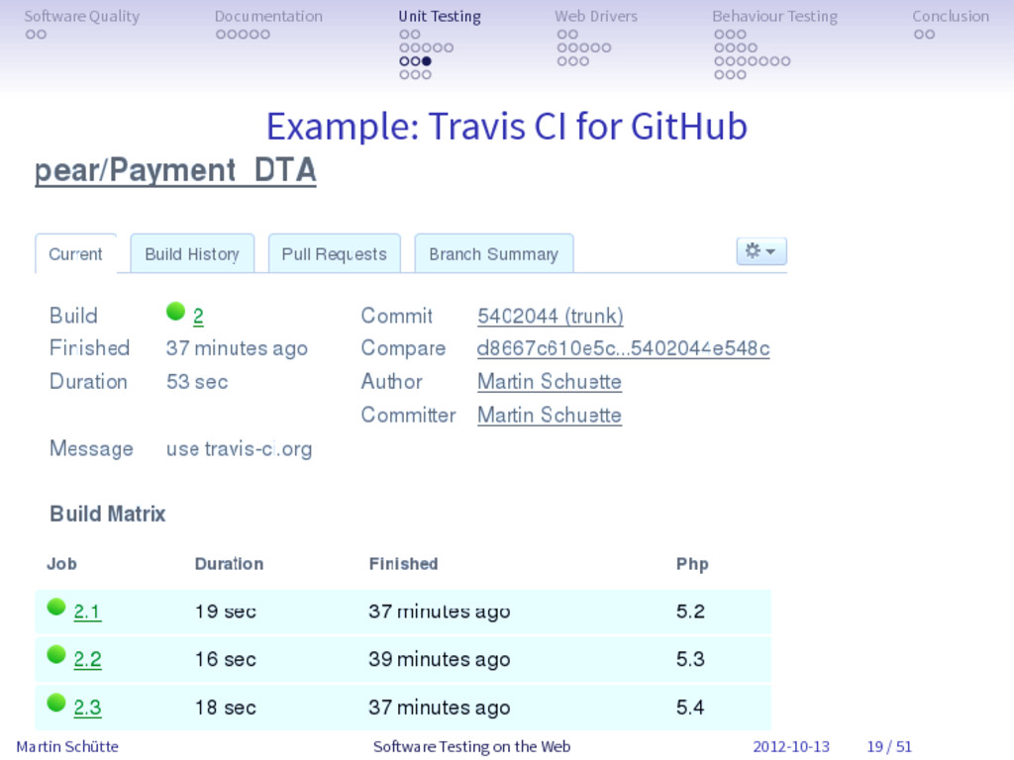1014x760 pixels.
Task: Click the 19 / 51 page number
Action: click(889, 747)
